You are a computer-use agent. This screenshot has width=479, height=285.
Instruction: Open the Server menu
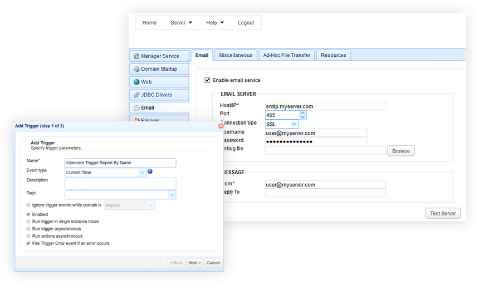(181, 23)
